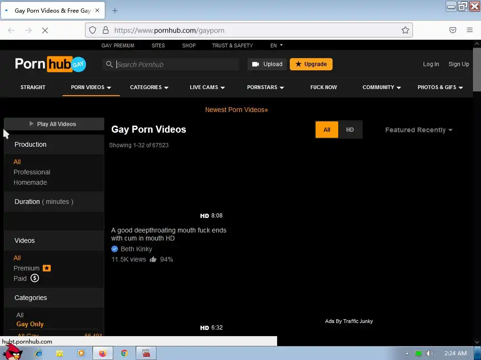Open the Firefox hamburger application menu
This screenshot has width=481, height=360.
[x=470, y=30]
